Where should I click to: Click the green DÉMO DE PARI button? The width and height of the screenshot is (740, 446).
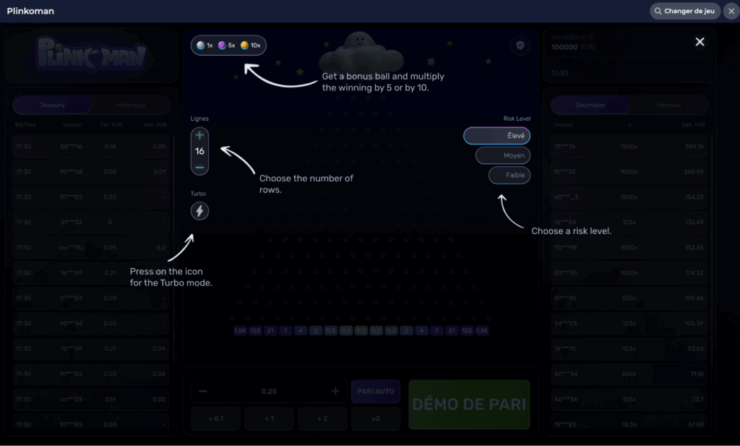pyautogui.click(x=469, y=405)
